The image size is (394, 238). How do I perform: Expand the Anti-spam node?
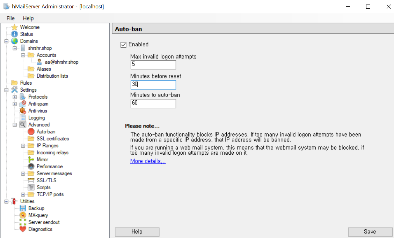pos(15,104)
